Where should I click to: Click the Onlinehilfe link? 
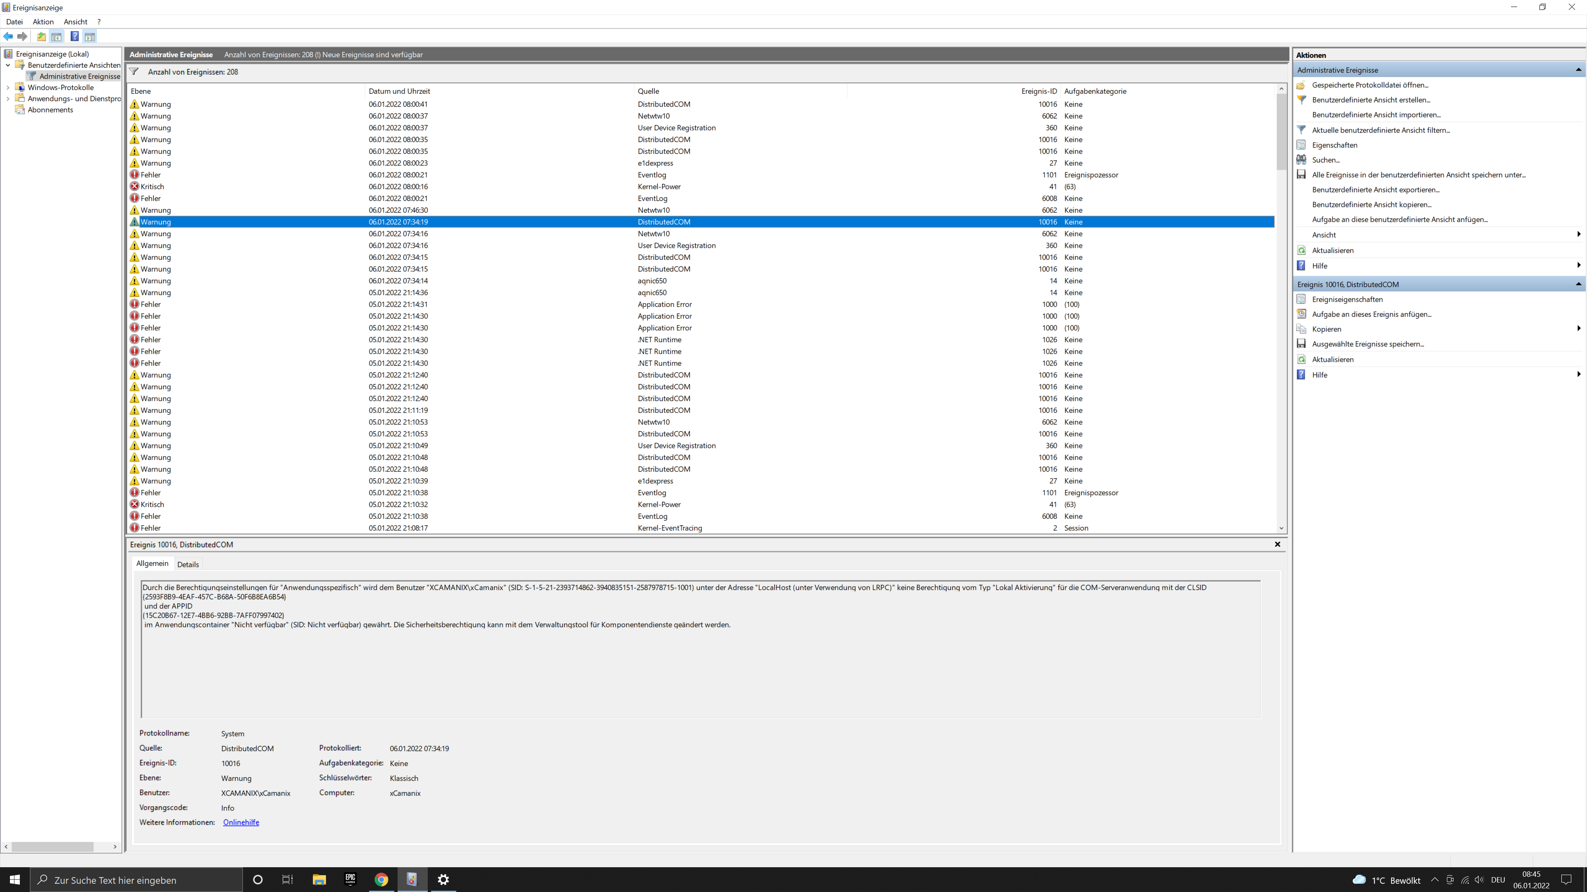(x=241, y=823)
